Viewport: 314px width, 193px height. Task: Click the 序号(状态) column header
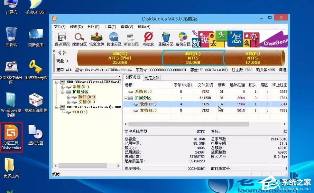(183, 85)
